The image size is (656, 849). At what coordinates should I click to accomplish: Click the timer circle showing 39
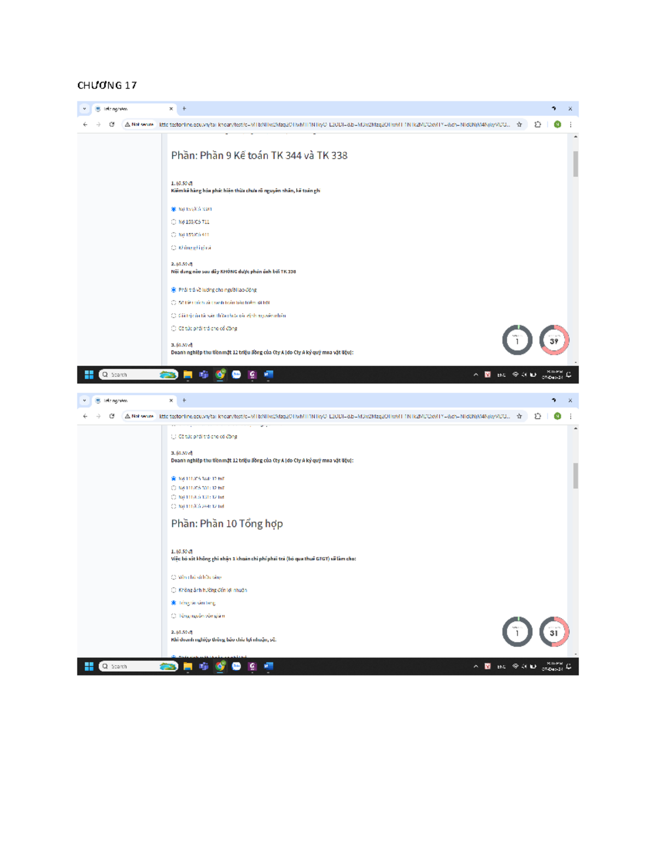[x=554, y=340]
